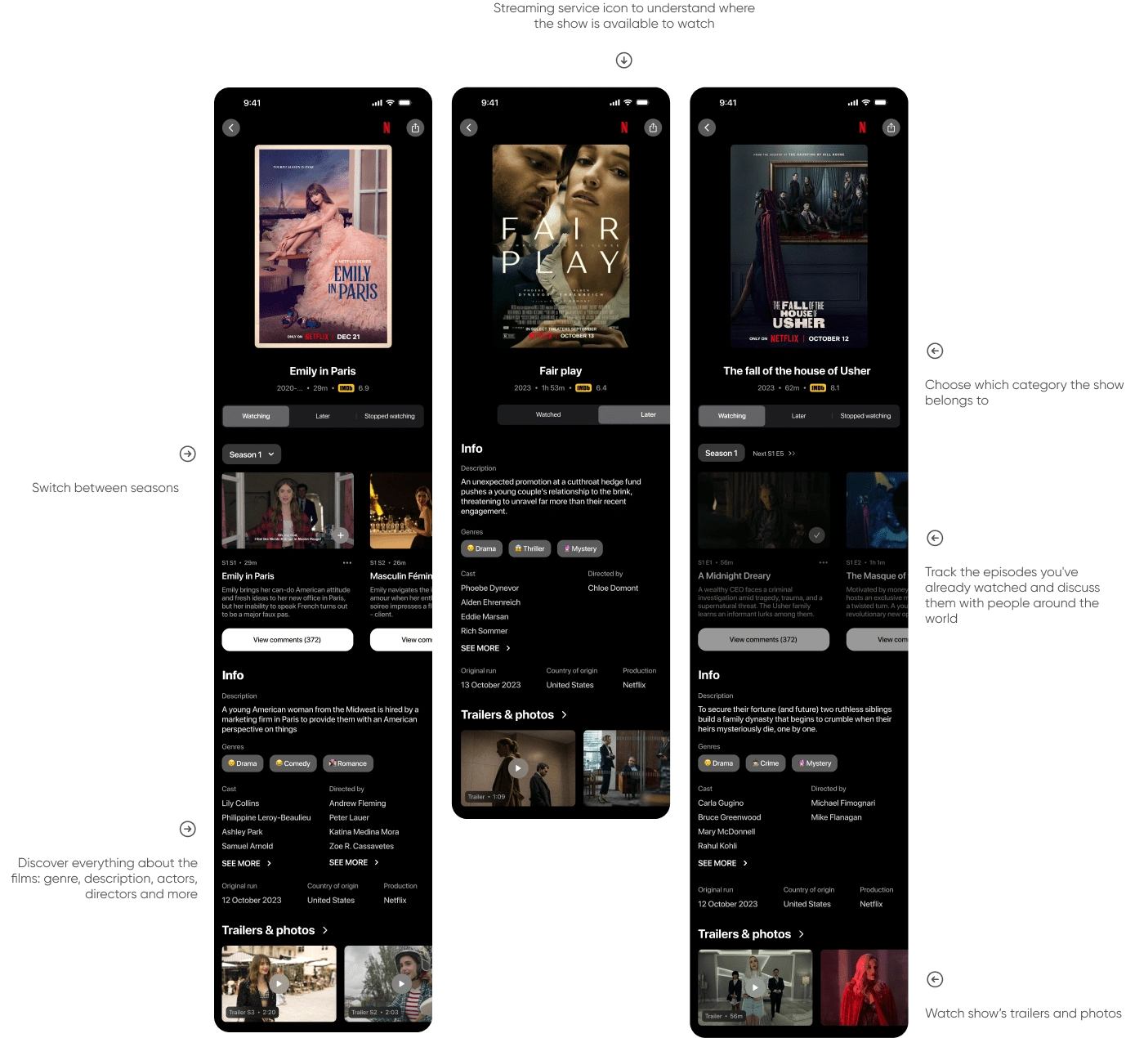Expand cast SEE MORE on Emily in Paris
Screen dimensions: 1126x1038
point(247,863)
